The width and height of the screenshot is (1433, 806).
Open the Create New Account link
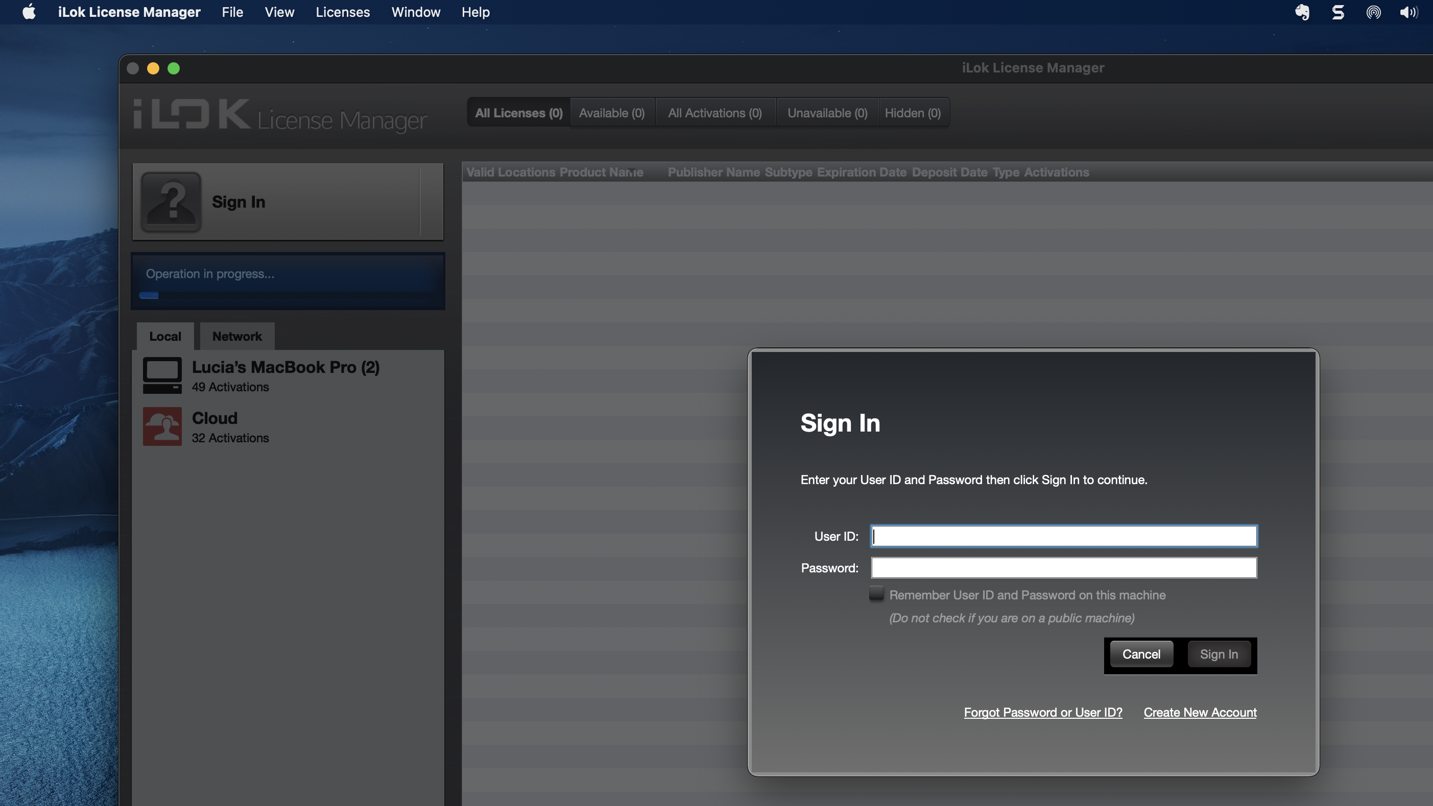1200,712
